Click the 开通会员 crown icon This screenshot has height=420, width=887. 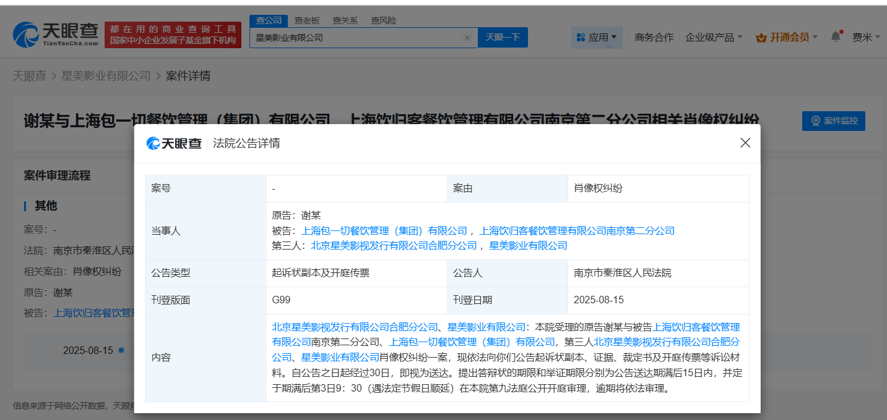click(761, 38)
